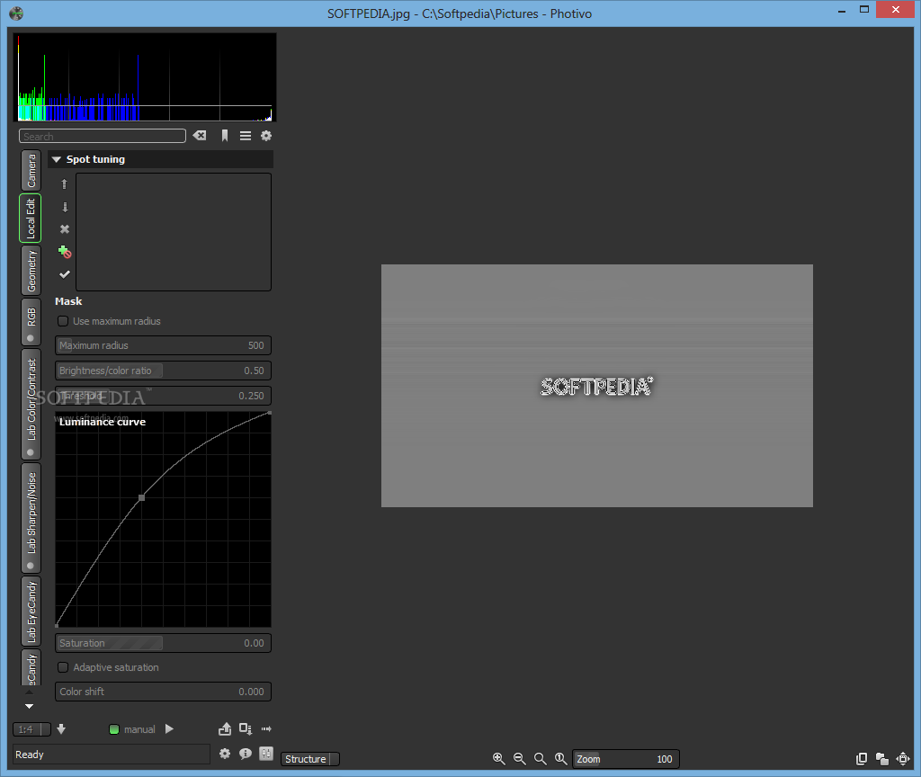The image size is (921, 777).
Task: Open the Structure mode dropdown
Action: (310, 759)
